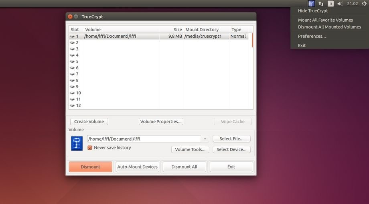Open the sound volume indicator
369x204 pixels.
click(340, 4)
